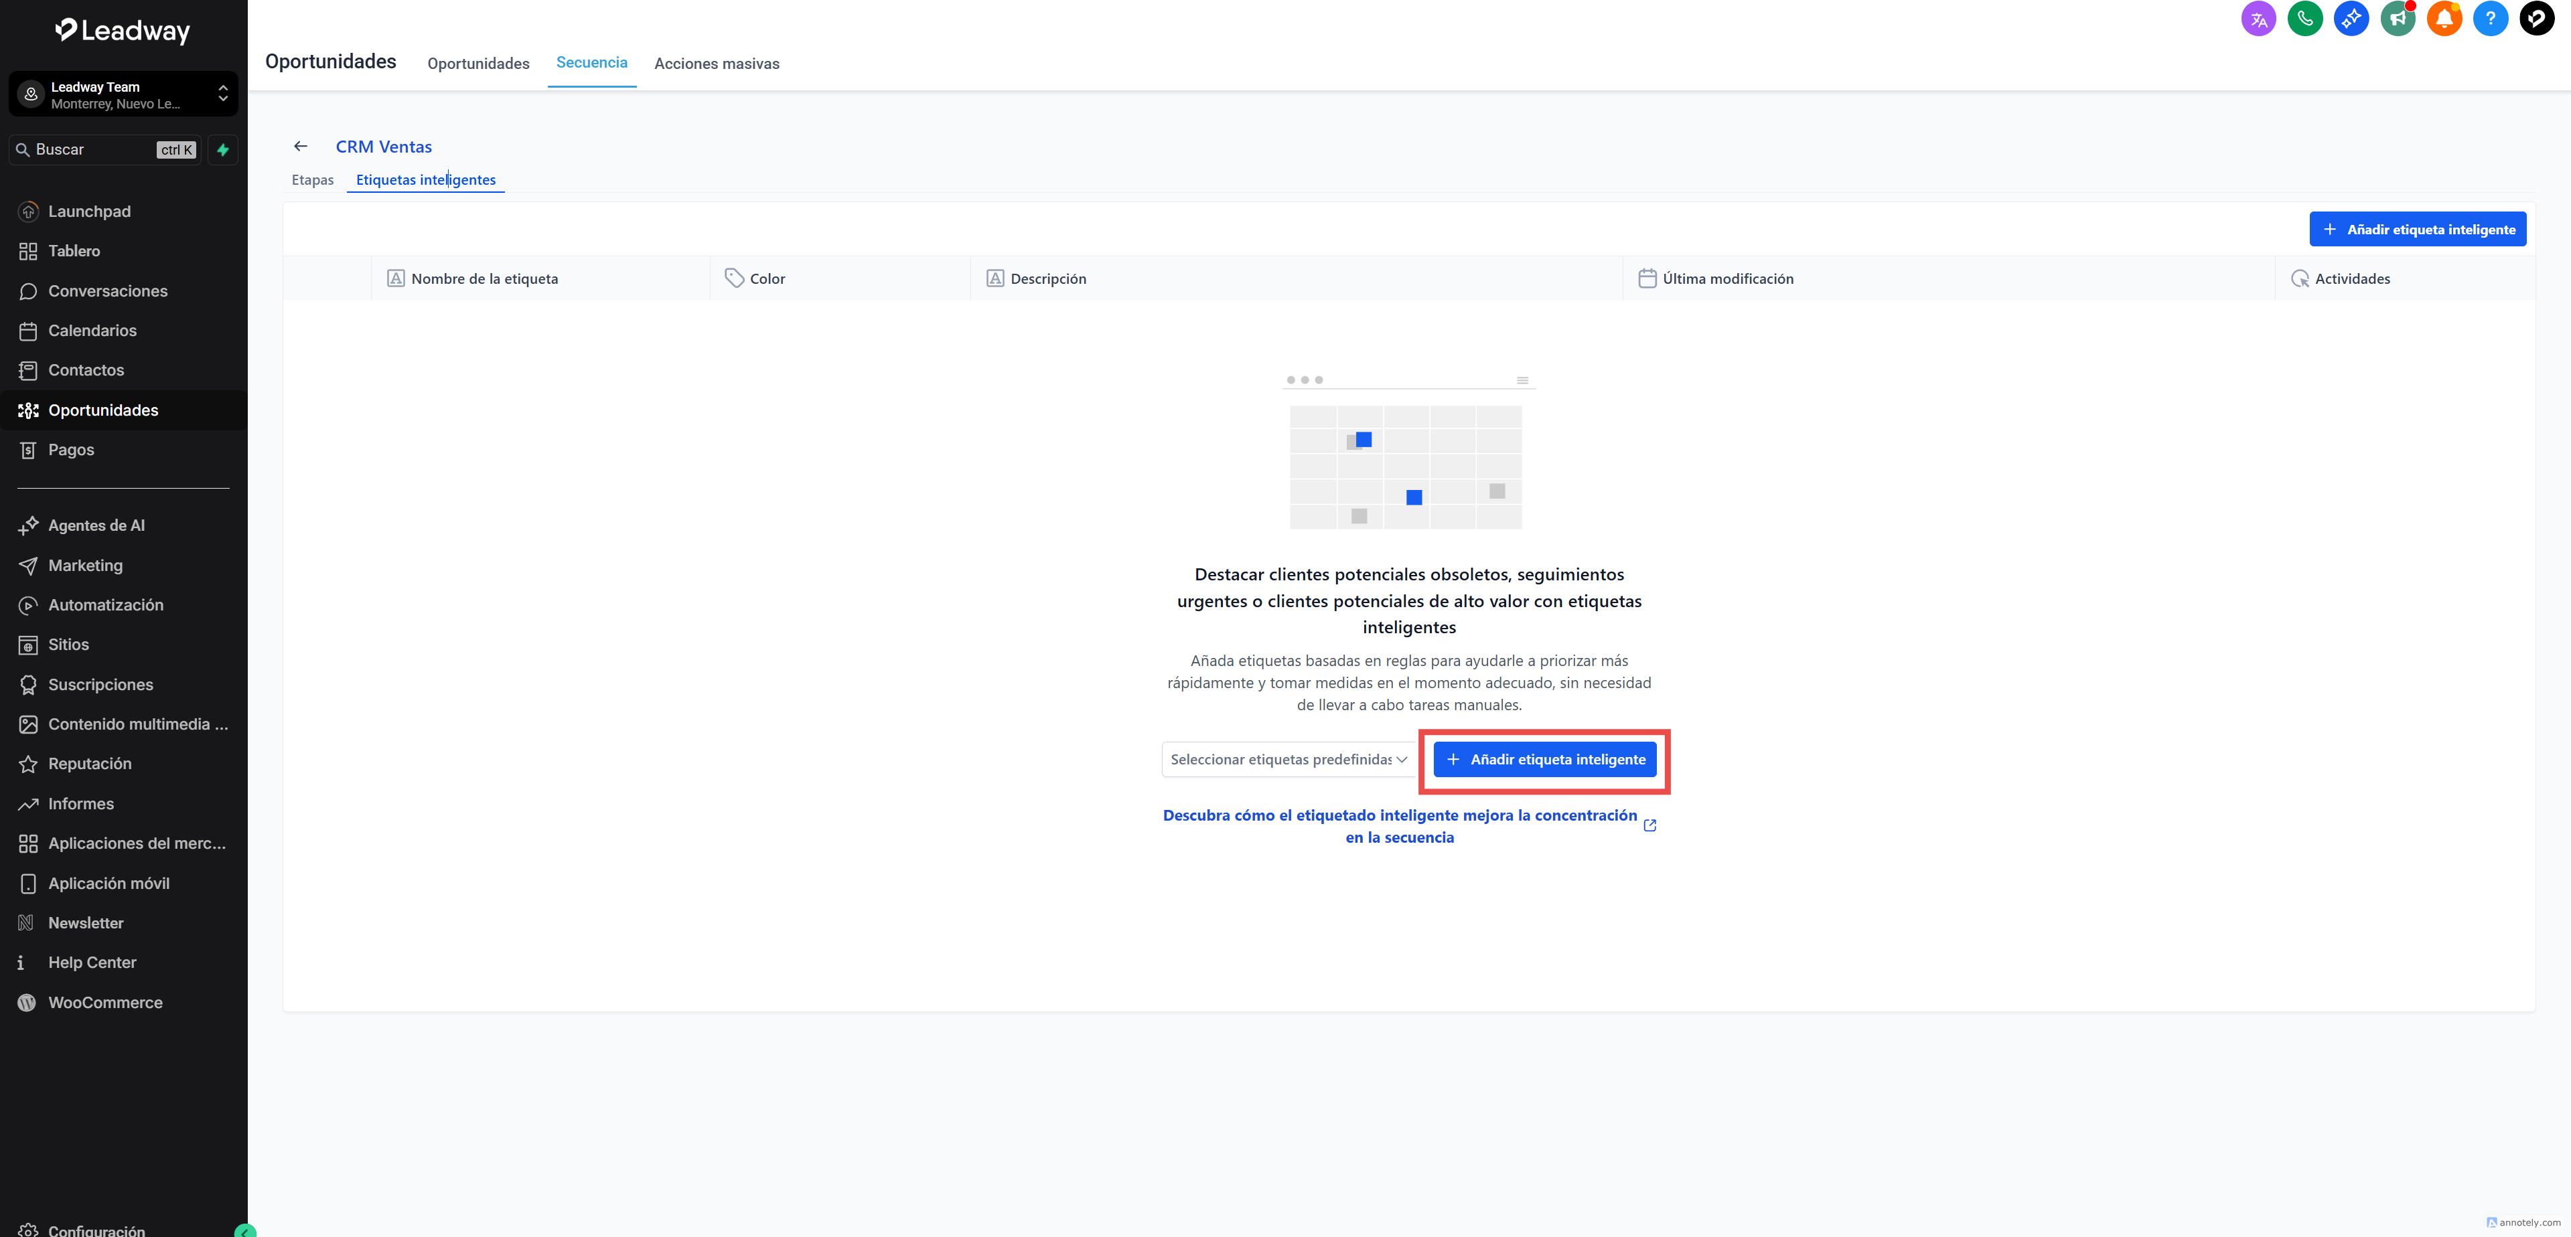2571x1237 pixels.
Task: Click top-right Añadir etiqueta inteligente button
Action: tap(2417, 230)
